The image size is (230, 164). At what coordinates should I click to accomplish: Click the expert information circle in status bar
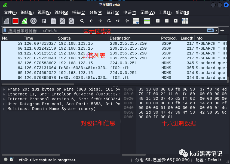click(6, 159)
